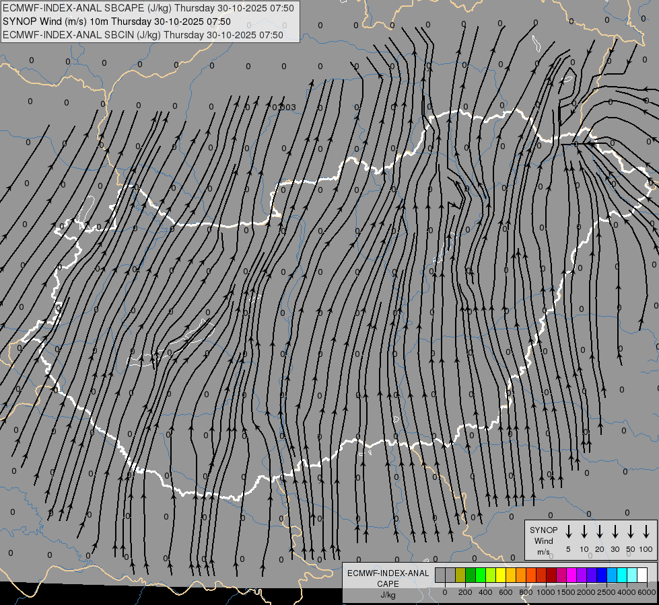Screen dimensions: 659x605
Task: Select the SYNOP Wind 10m title line
Action: [121, 22]
